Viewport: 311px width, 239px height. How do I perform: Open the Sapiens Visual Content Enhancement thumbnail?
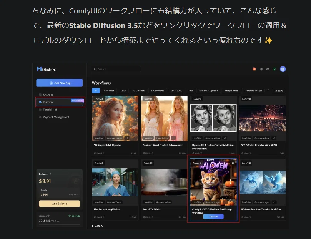[164, 118]
